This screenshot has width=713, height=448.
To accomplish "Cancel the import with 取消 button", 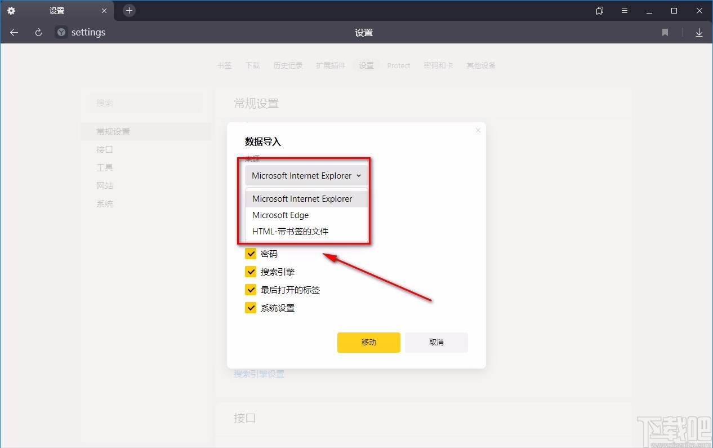I will (436, 342).
